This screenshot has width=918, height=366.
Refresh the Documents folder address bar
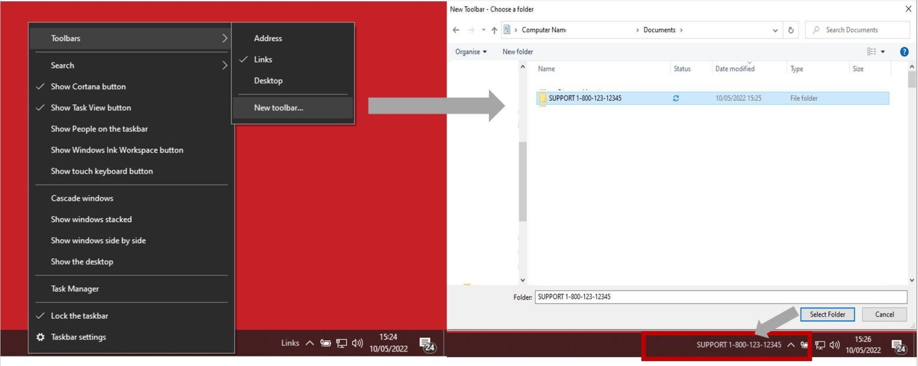(x=790, y=30)
